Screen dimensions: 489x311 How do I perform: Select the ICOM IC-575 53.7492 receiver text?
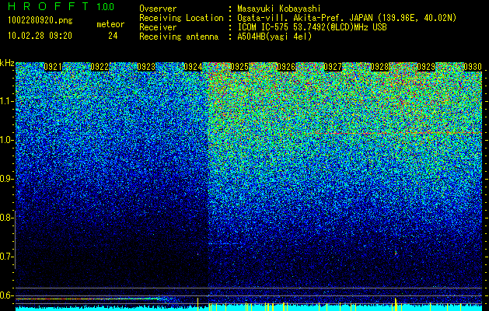coord(312,27)
